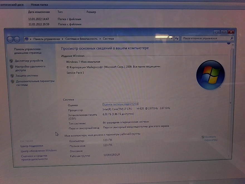Expand arrow after 'Система и безопасность' breadcrumb
The image size is (245, 184).
100,39
